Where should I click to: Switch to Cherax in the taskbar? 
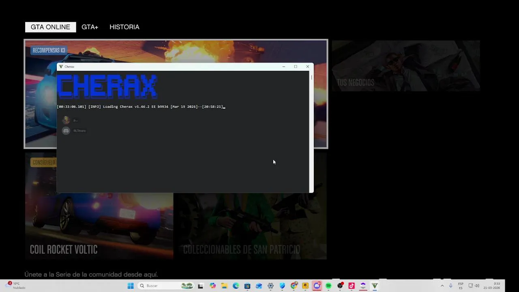(375, 286)
